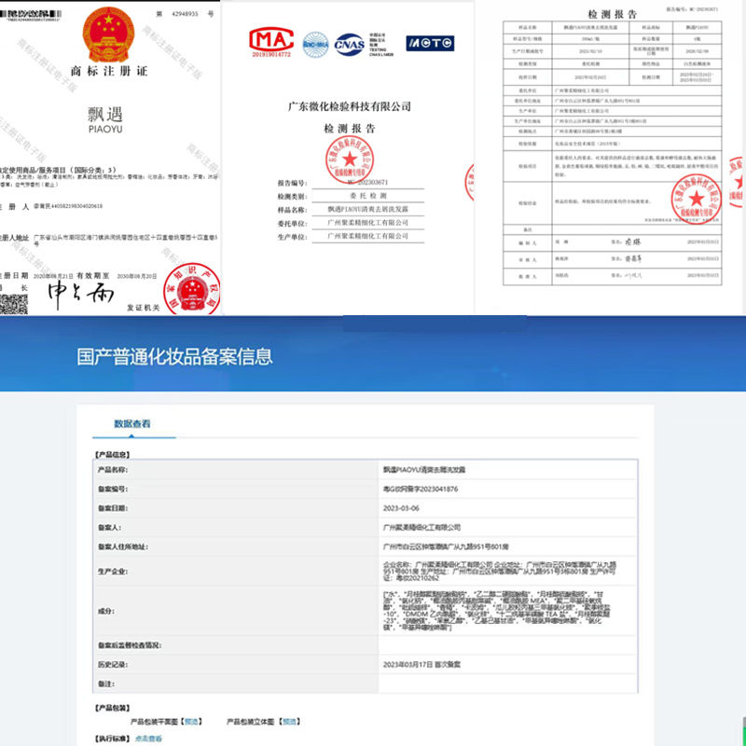Click the red CMA certification logo
Screen dimensions: 746x746
coord(271,42)
